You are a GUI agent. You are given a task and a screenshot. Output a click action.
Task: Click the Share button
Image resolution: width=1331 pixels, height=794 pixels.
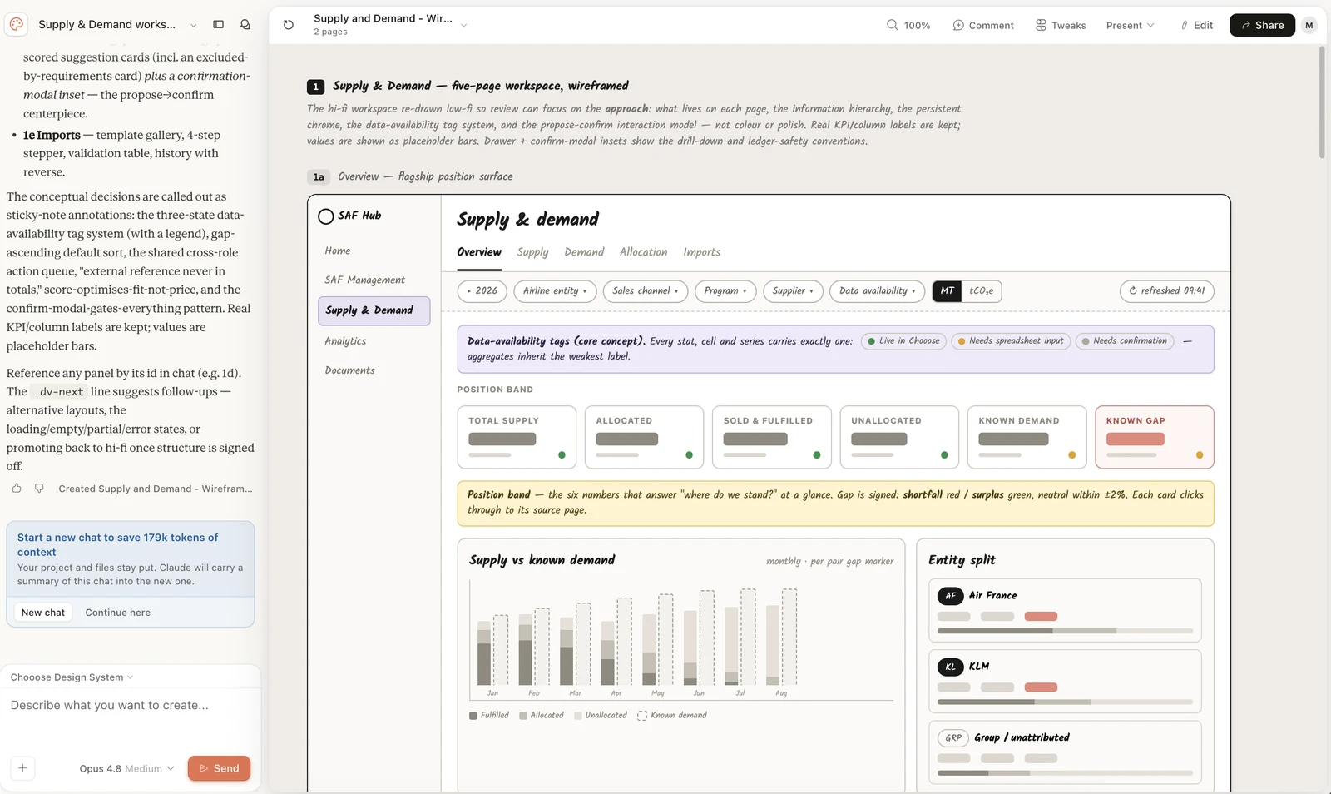point(1262,26)
